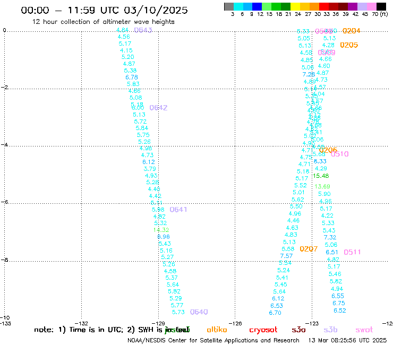Select the 5.90 wave height value
Viewport: 393px width, 345px height.
point(324,194)
